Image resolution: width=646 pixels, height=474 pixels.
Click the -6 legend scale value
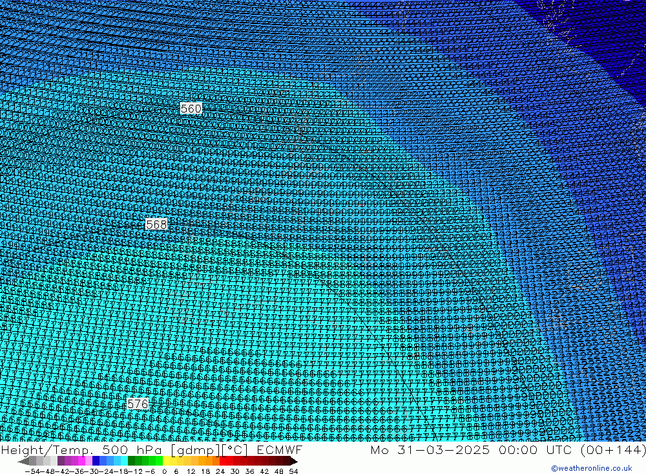pos(150,471)
